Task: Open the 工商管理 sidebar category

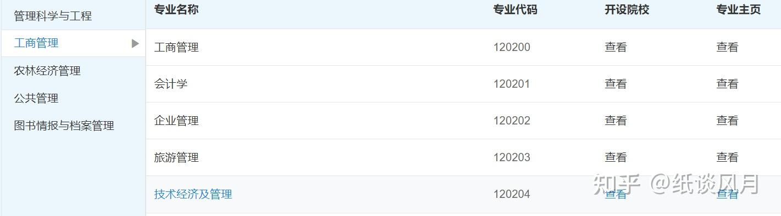Action: (x=36, y=43)
